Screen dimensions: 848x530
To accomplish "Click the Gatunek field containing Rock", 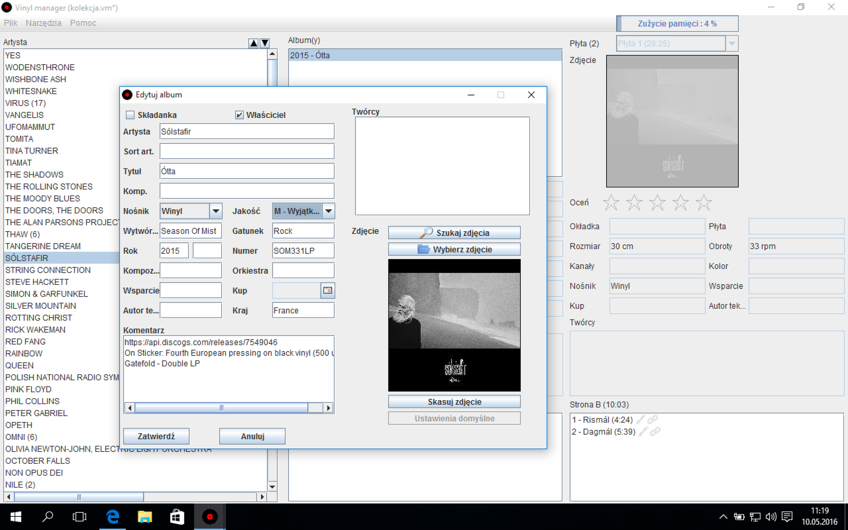I will point(303,231).
